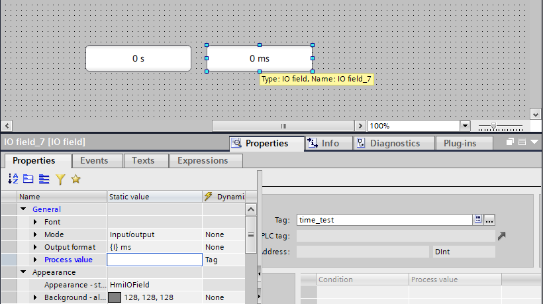Screen dimensions: 543x304
Task: Open the 100% zoom dropdown
Action: pyautogui.click(x=465, y=126)
